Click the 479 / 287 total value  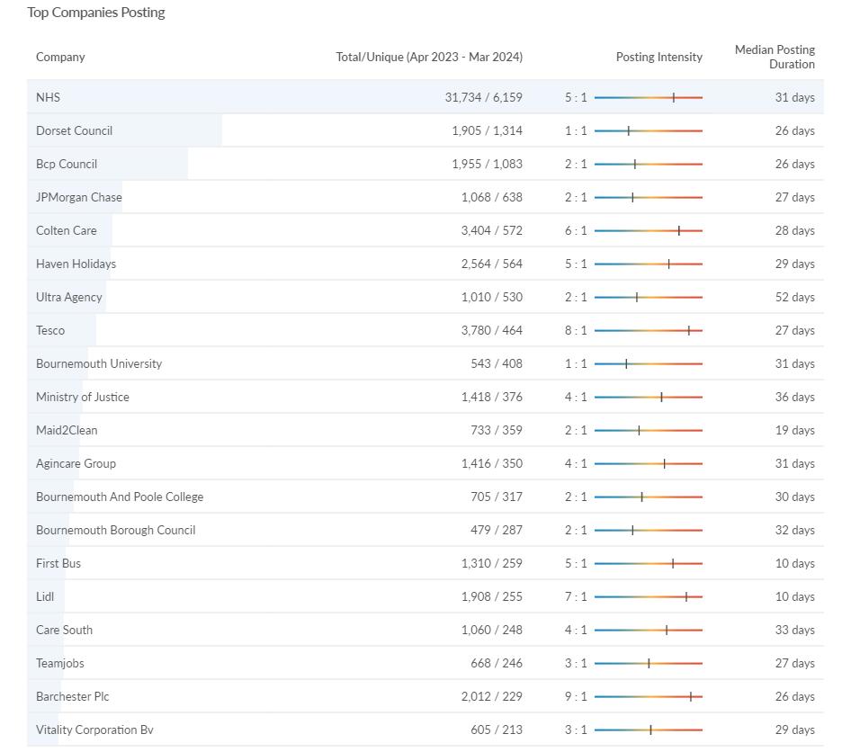click(497, 530)
